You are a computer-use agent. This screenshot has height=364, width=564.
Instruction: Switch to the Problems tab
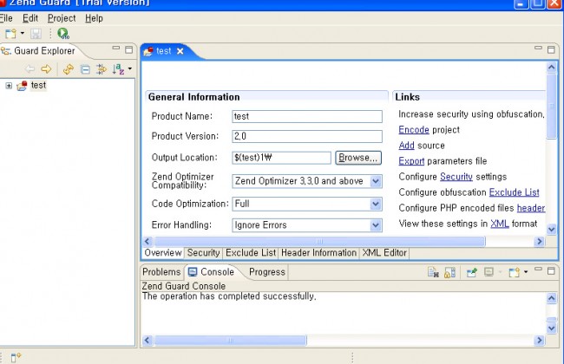pyautogui.click(x=161, y=272)
